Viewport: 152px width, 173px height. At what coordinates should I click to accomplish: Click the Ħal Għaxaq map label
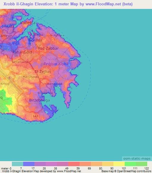point(31,77)
